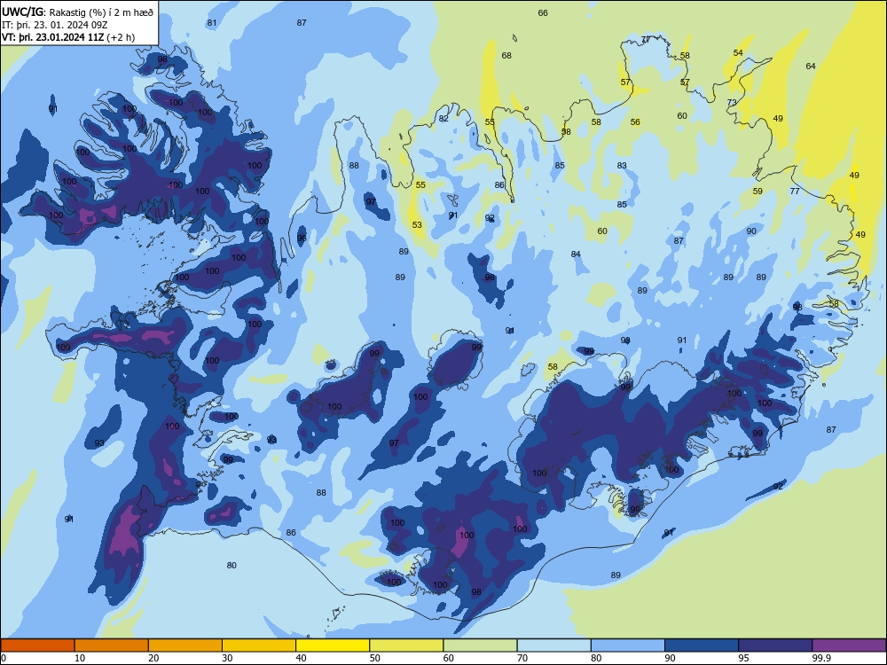The image size is (887, 665).
Task: Click the purple legend swatch above 99.9
Action: click(x=849, y=645)
